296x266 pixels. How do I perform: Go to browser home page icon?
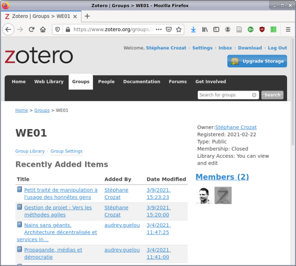pos(43,29)
